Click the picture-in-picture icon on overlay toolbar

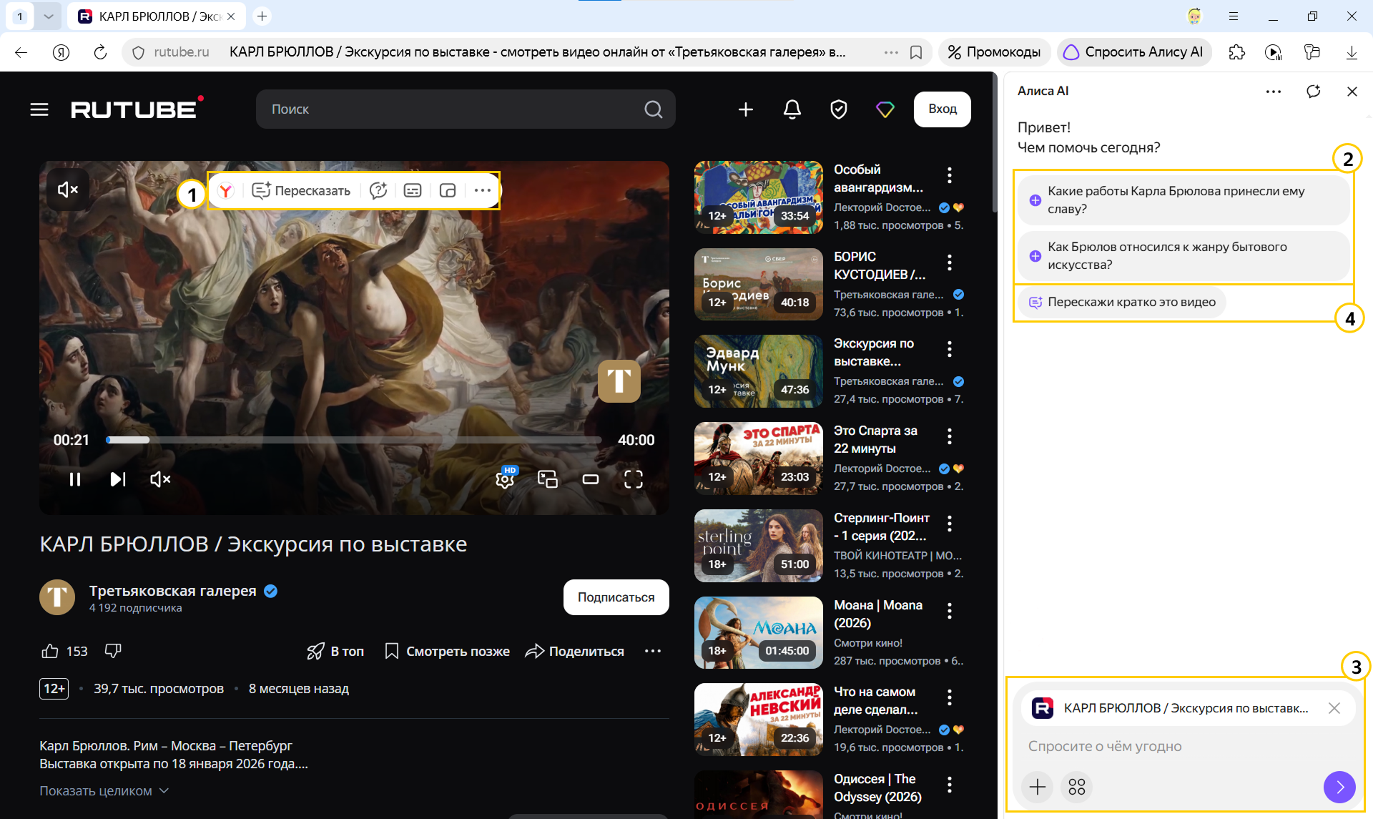(448, 190)
